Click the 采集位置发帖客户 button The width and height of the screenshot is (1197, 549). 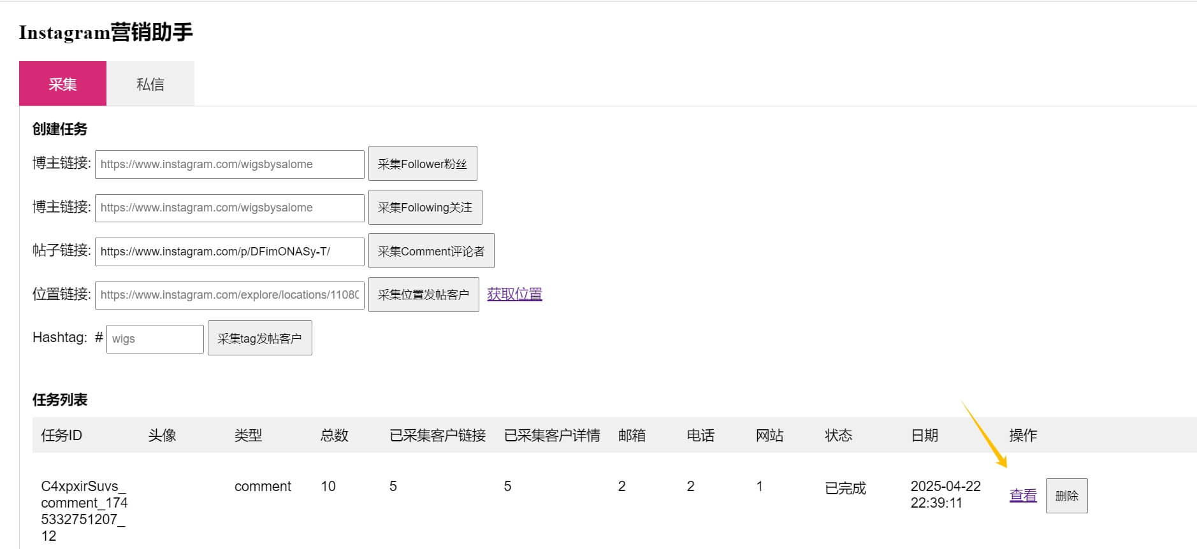[x=424, y=294]
